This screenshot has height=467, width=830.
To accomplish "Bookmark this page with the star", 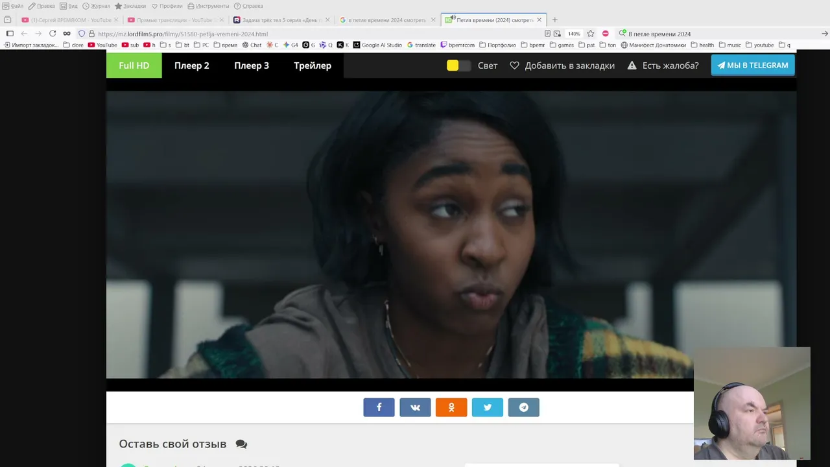I will coord(591,34).
